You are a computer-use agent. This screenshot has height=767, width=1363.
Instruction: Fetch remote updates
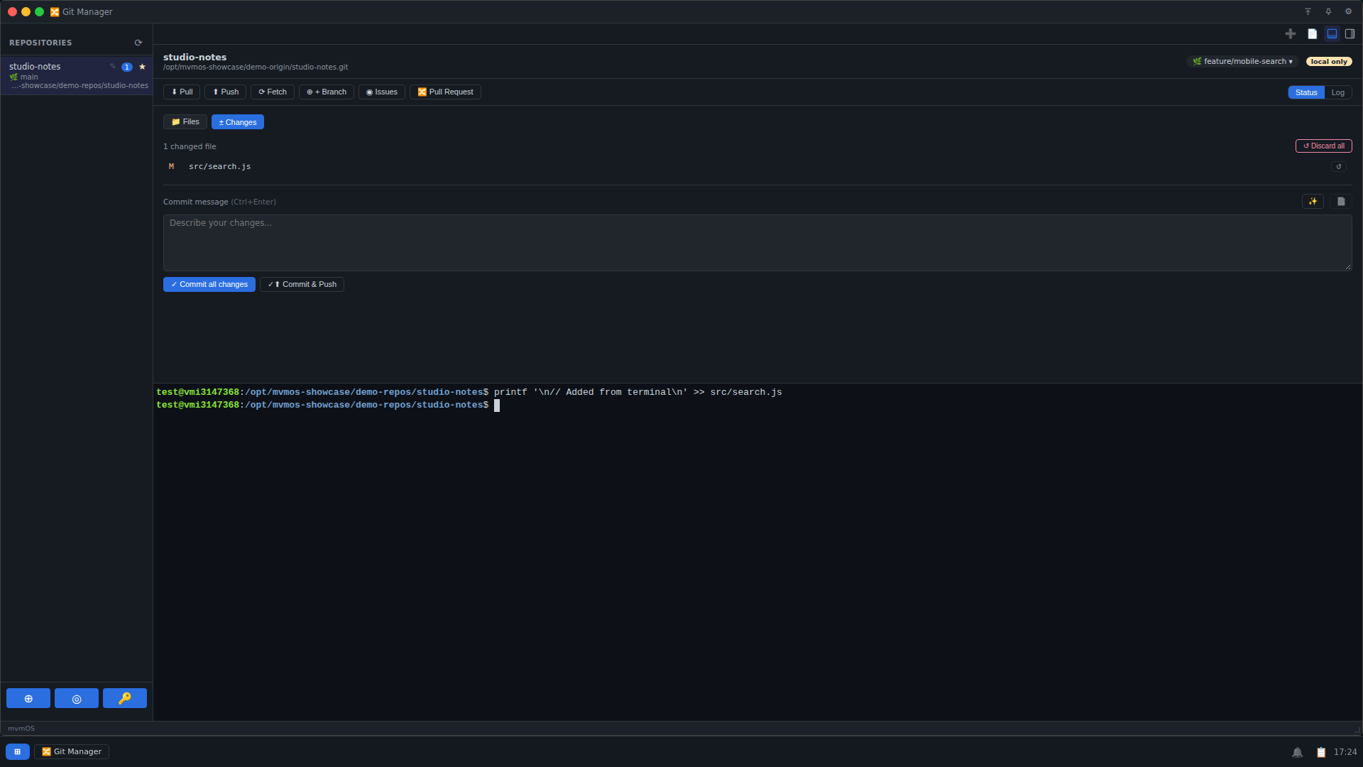(273, 92)
